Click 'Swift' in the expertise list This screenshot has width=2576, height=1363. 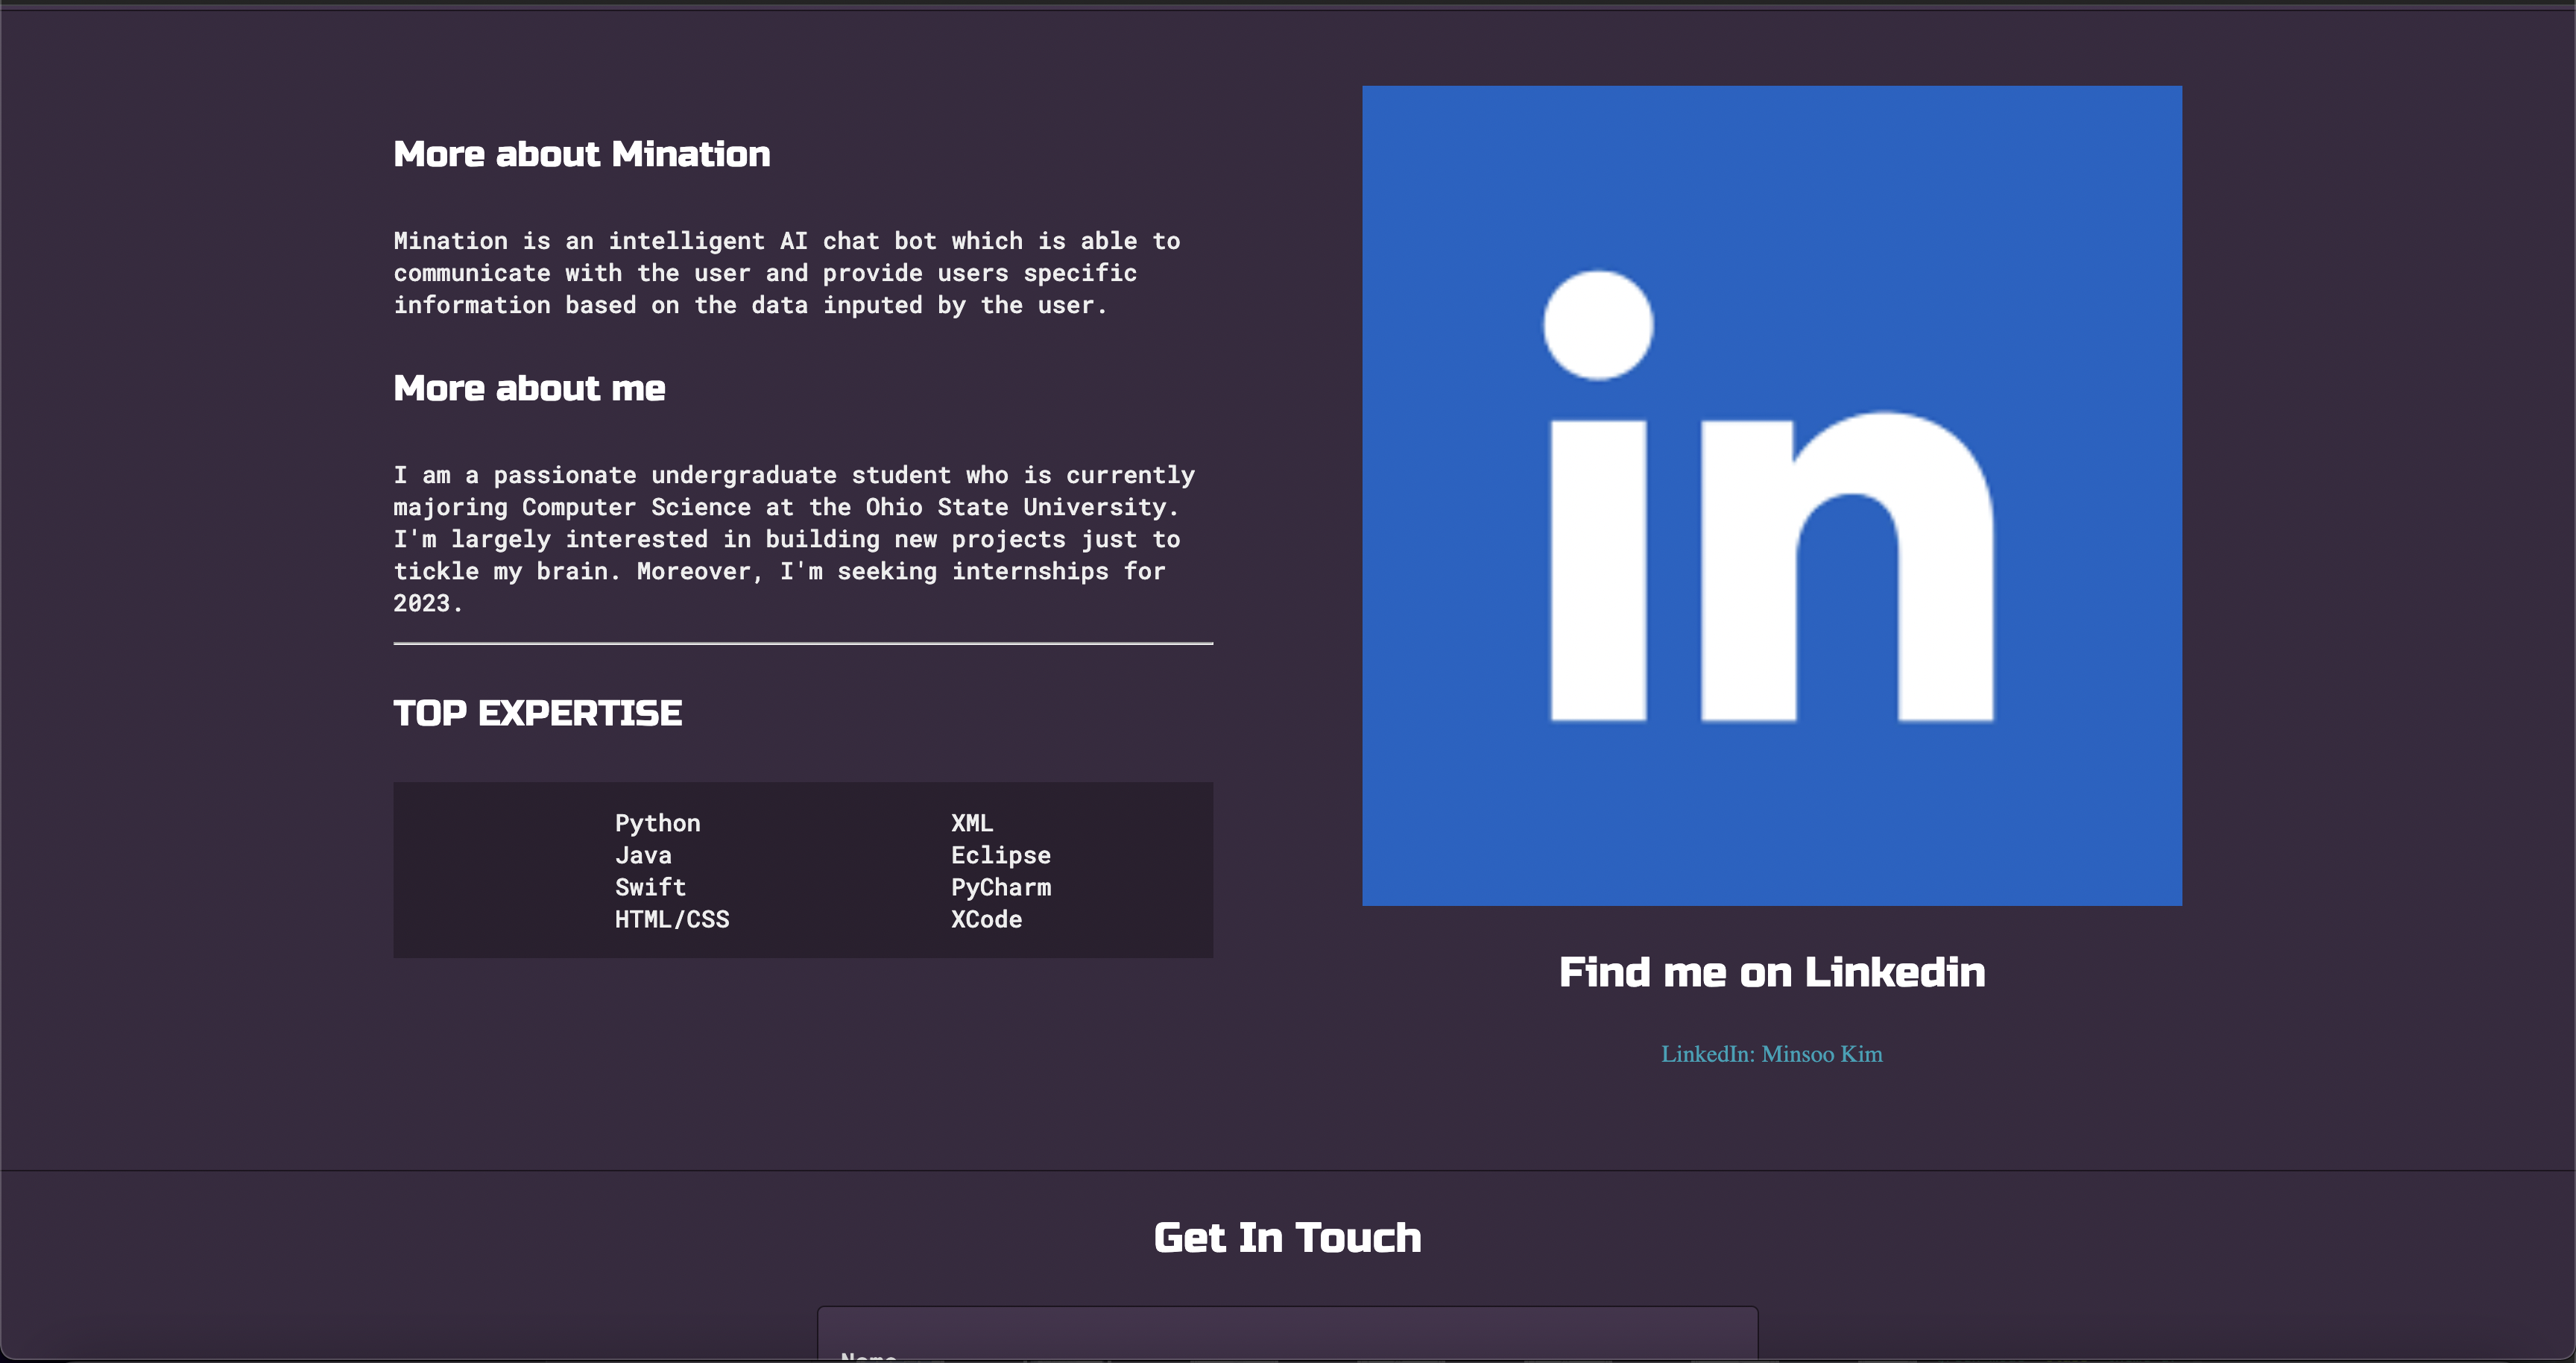coord(650,887)
